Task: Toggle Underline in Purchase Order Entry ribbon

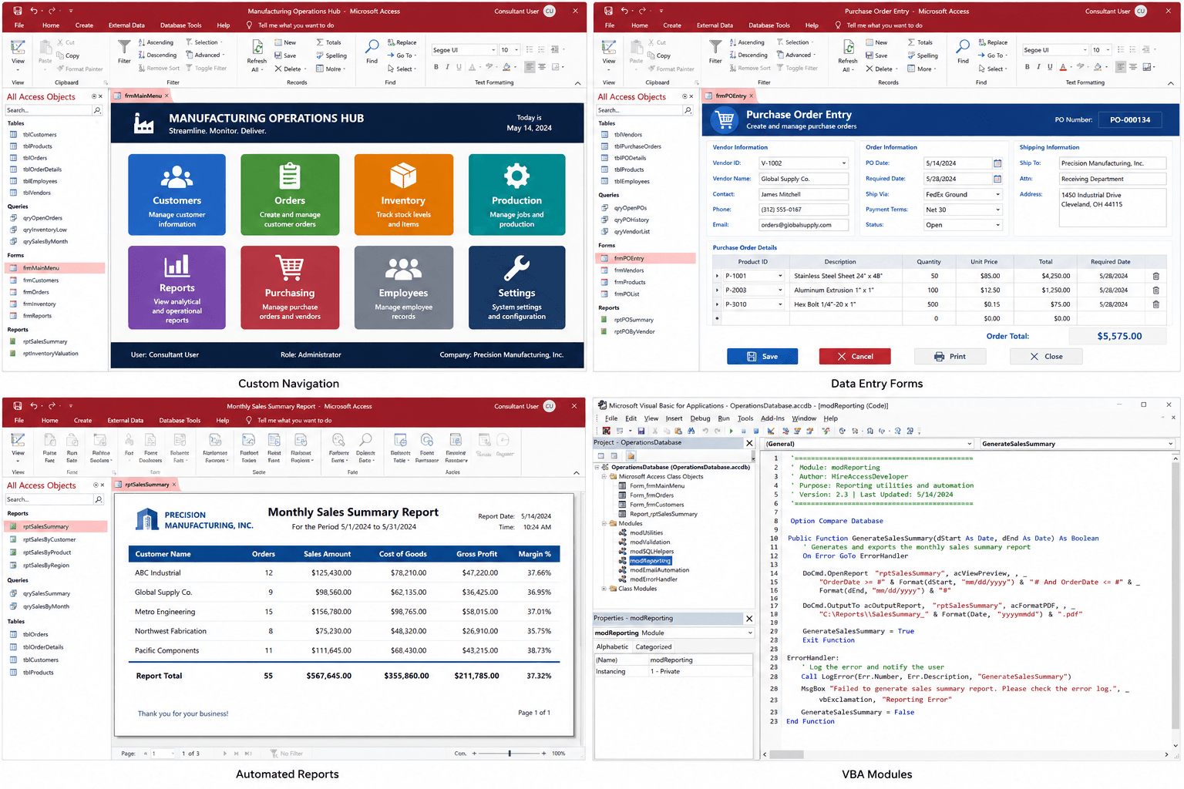Action: click(1051, 67)
